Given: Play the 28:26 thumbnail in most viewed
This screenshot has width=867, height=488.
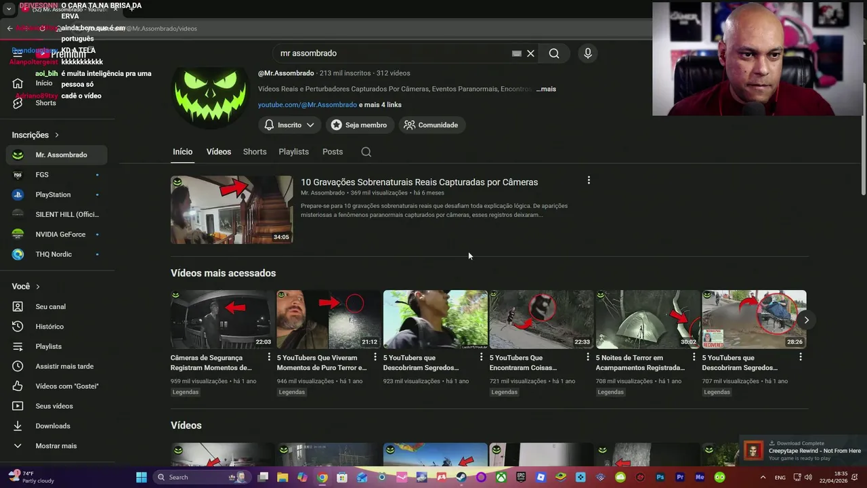Looking at the screenshot, I should tap(754, 319).
